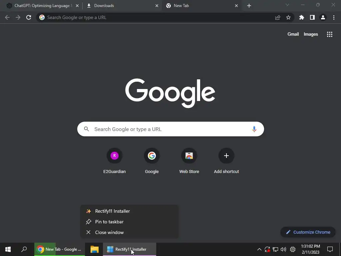The height and width of the screenshot is (256, 341).
Task: Open the clock and date flyout
Action: tap(310, 249)
